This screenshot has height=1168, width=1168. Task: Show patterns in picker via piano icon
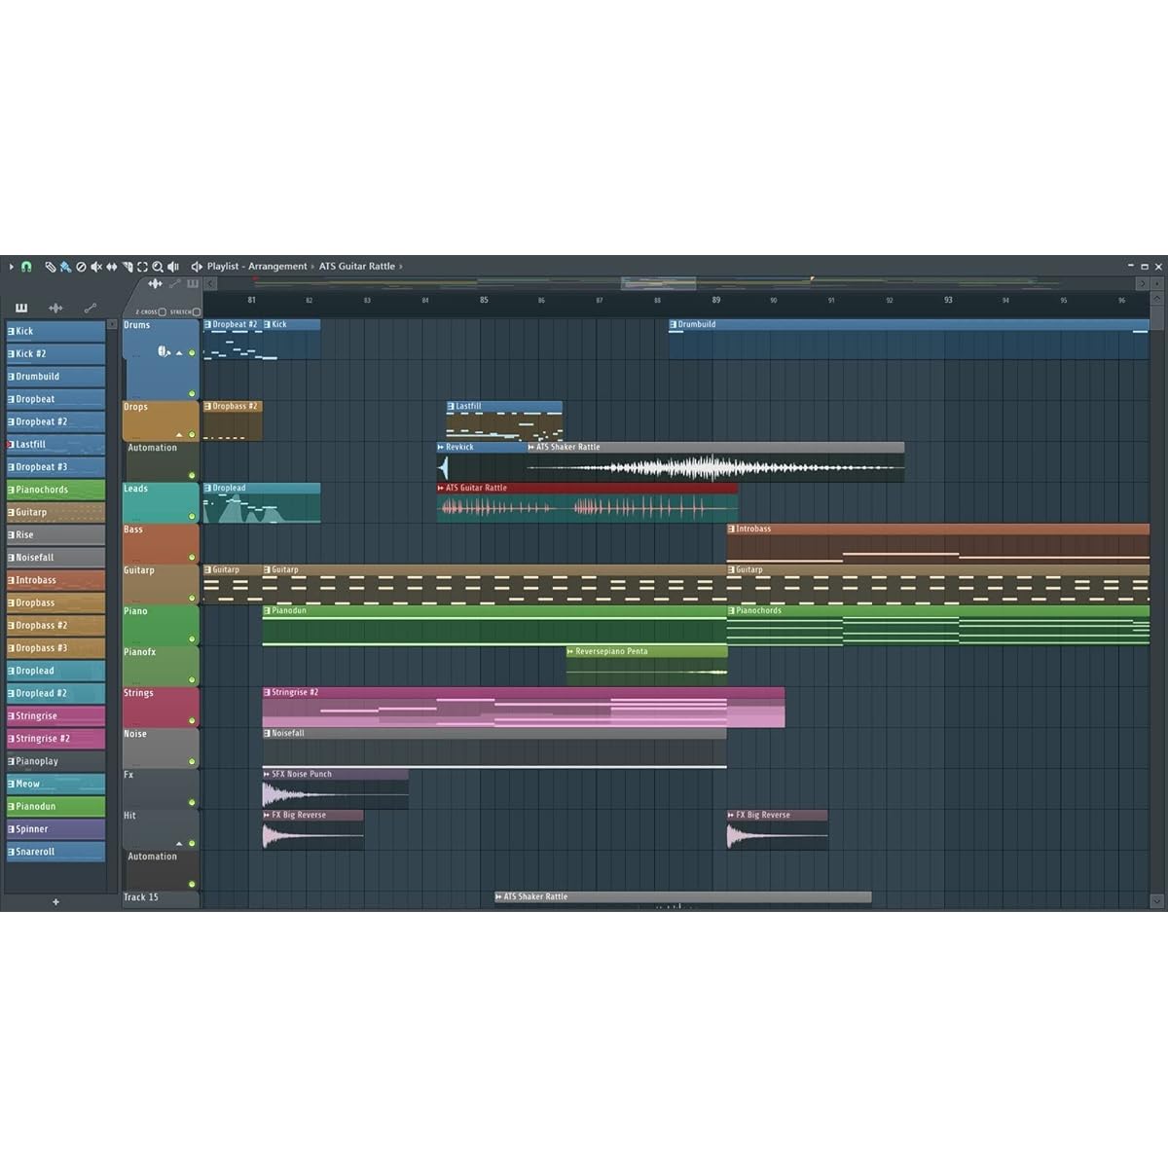pos(21,309)
